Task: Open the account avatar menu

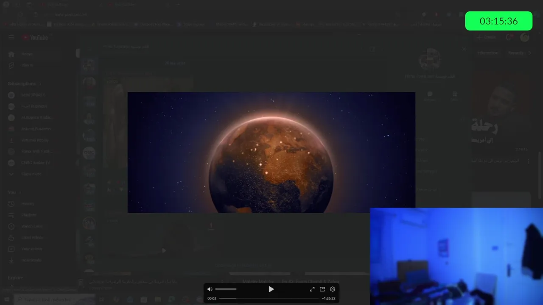Action: 525,37
